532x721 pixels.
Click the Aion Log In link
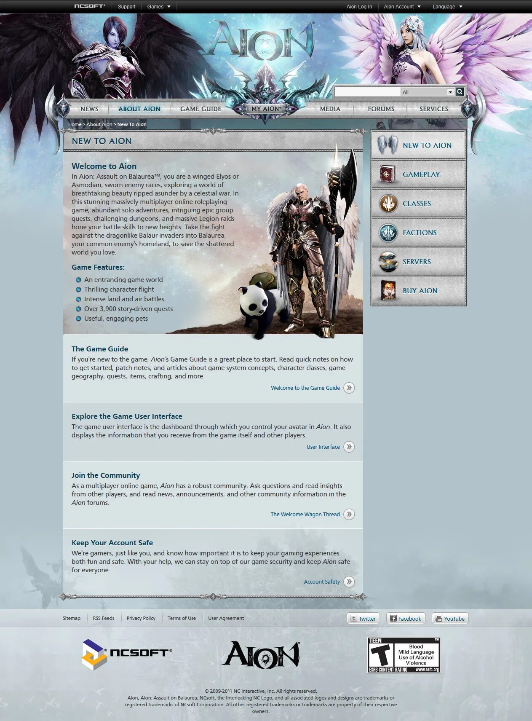pyautogui.click(x=359, y=6)
